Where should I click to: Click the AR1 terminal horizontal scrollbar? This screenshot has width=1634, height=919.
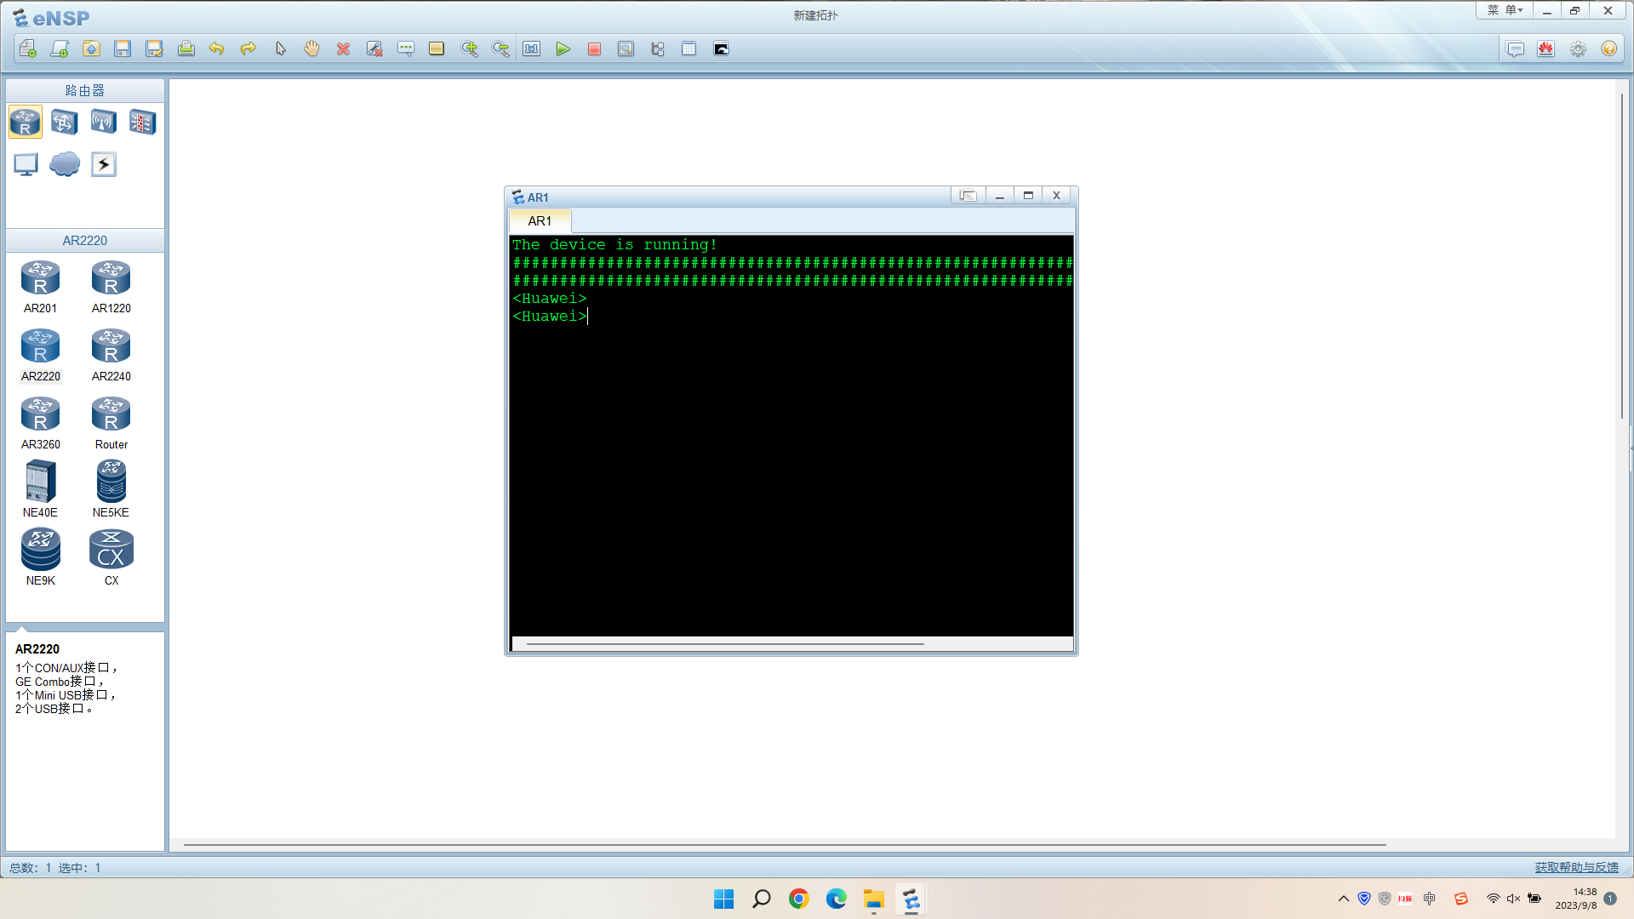[725, 644]
